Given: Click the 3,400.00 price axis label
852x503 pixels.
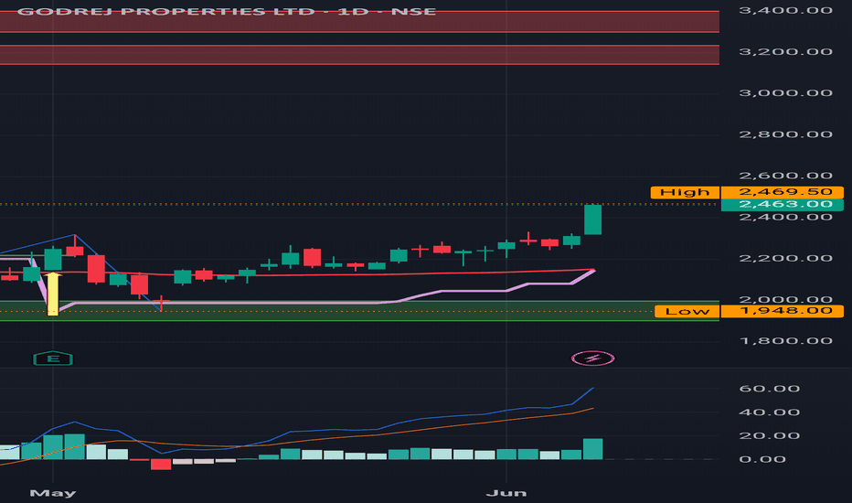Looking at the screenshot, I should tap(785, 10).
